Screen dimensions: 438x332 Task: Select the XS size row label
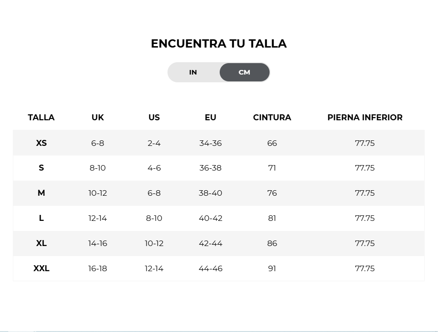point(41,143)
